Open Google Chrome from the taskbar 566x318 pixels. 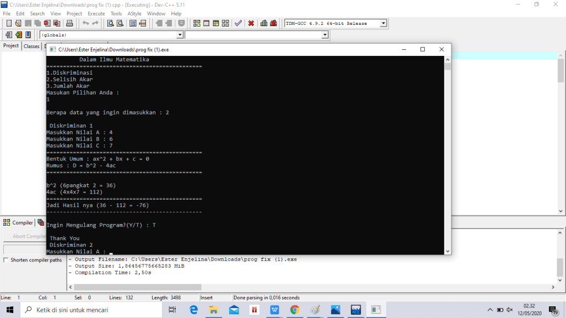point(295,310)
